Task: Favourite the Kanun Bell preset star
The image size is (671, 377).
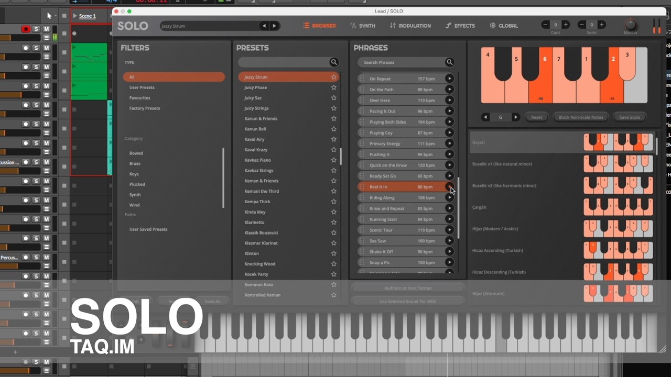Action: coord(333,129)
